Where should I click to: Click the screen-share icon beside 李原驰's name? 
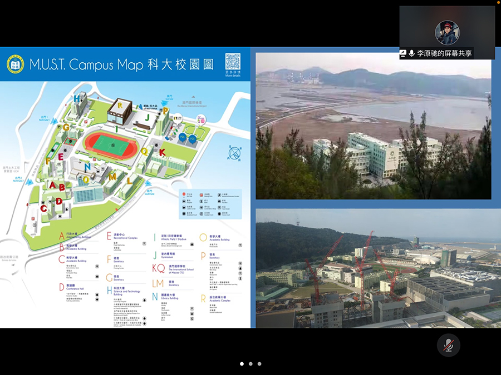[x=403, y=53]
